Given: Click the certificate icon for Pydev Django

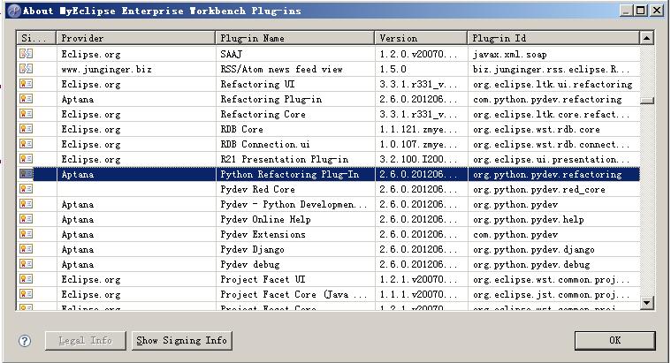Looking at the screenshot, I should tap(26, 248).
